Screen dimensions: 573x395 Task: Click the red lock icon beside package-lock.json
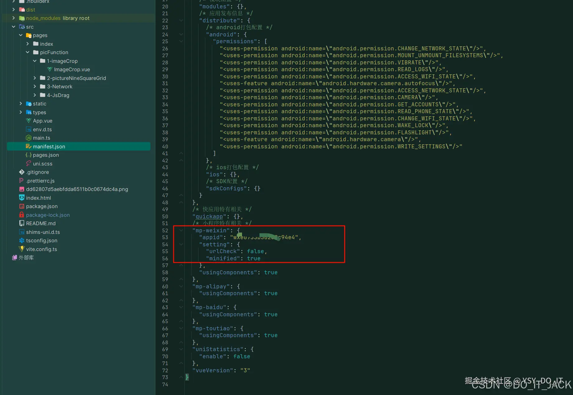coord(22,215)
